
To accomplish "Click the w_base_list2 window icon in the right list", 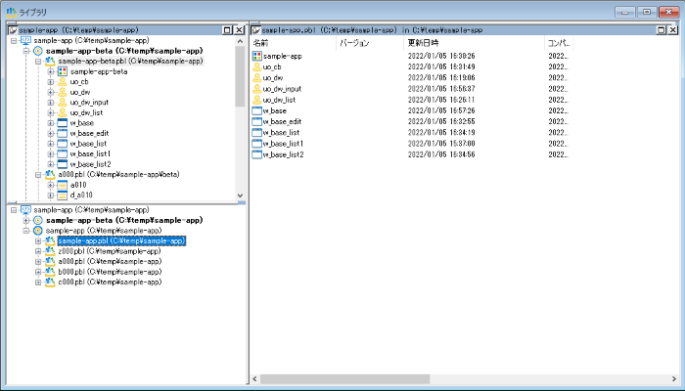I will (257, 154).
